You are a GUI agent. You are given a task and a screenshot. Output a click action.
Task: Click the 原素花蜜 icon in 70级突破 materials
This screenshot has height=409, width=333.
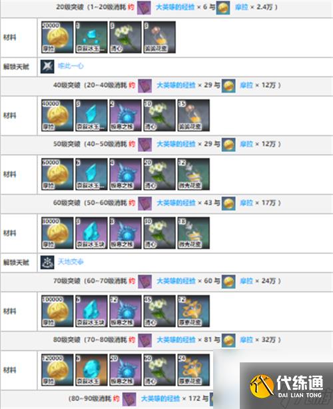coord(194,311)
